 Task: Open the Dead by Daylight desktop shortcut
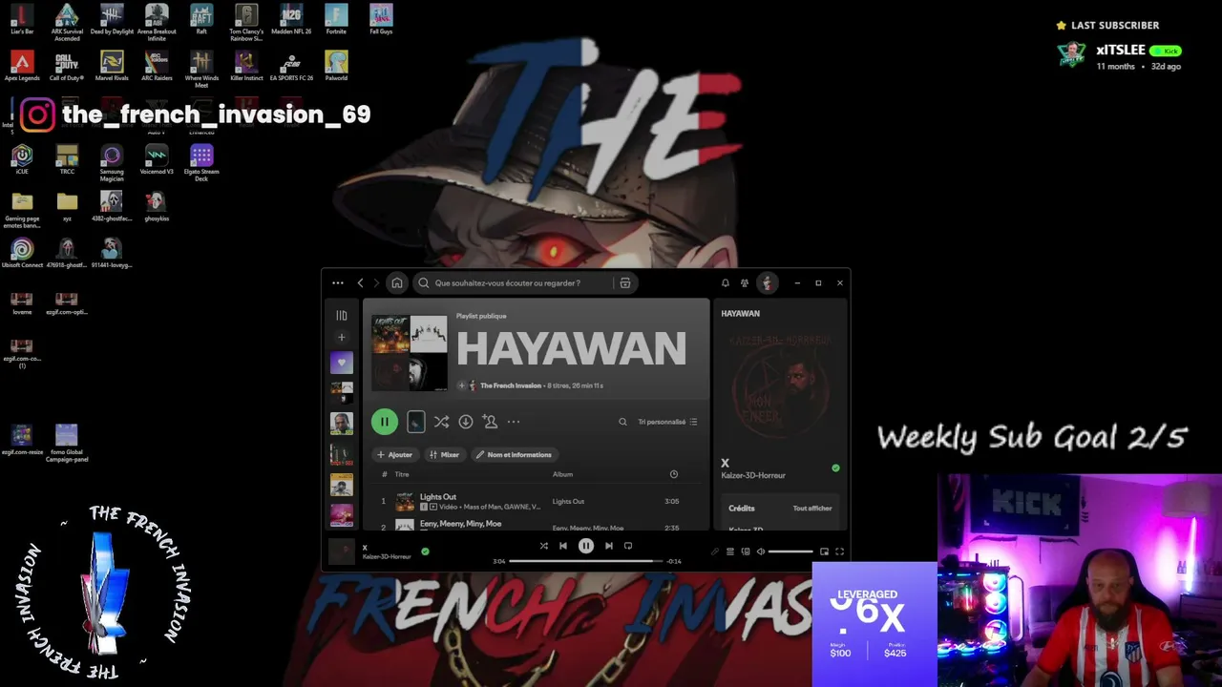pyautogui.click(x=112, y=19)
